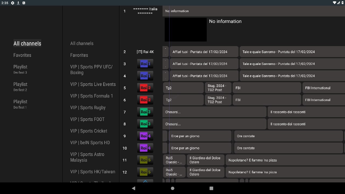Open Eroe per un giorno in row 9
The width and height of the screenshot is (345, 194).
point(200,136)
